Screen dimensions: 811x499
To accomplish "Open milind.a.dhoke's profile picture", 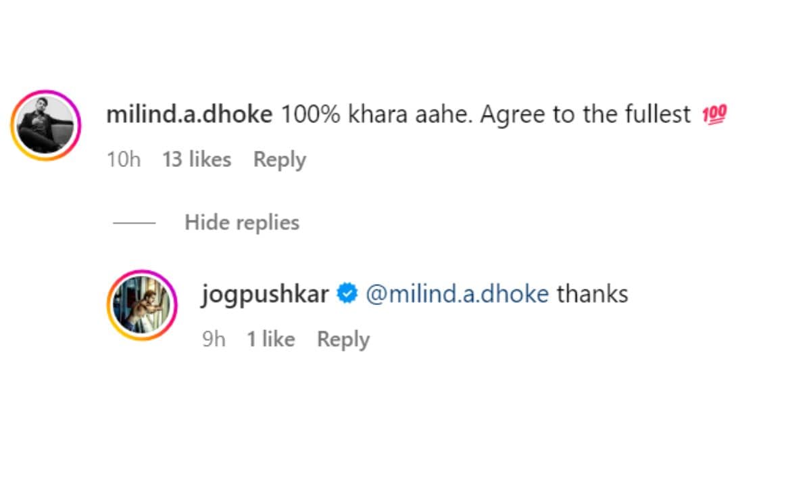I will (45, 124).
